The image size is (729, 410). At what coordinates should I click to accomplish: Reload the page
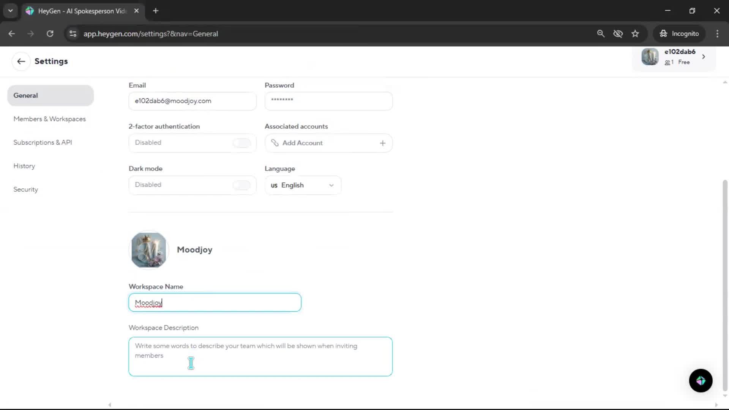[x=50, y=34]
